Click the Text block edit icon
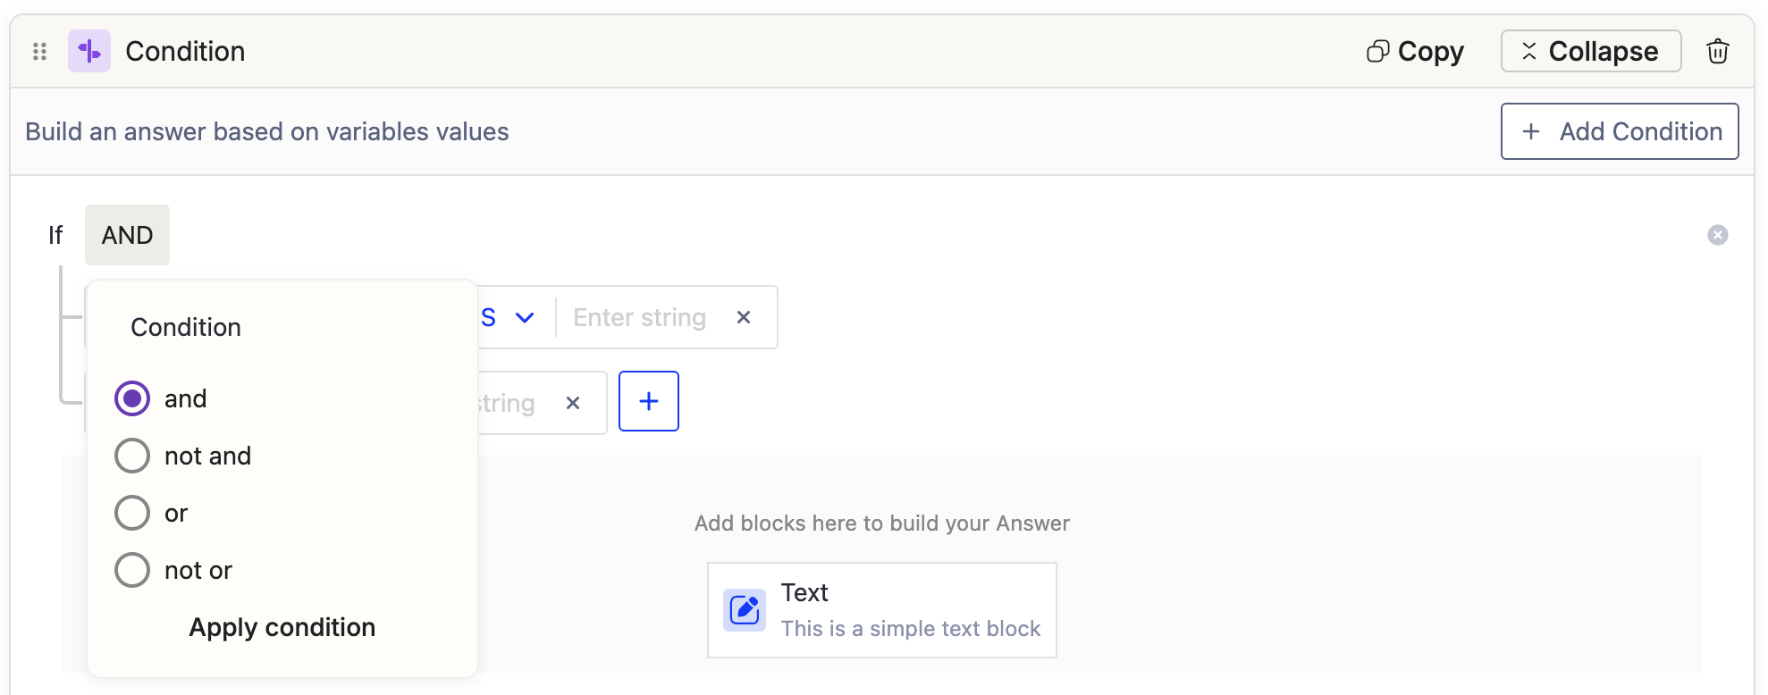This screenshot has width=1768, height=695. [x=744, y=610]
